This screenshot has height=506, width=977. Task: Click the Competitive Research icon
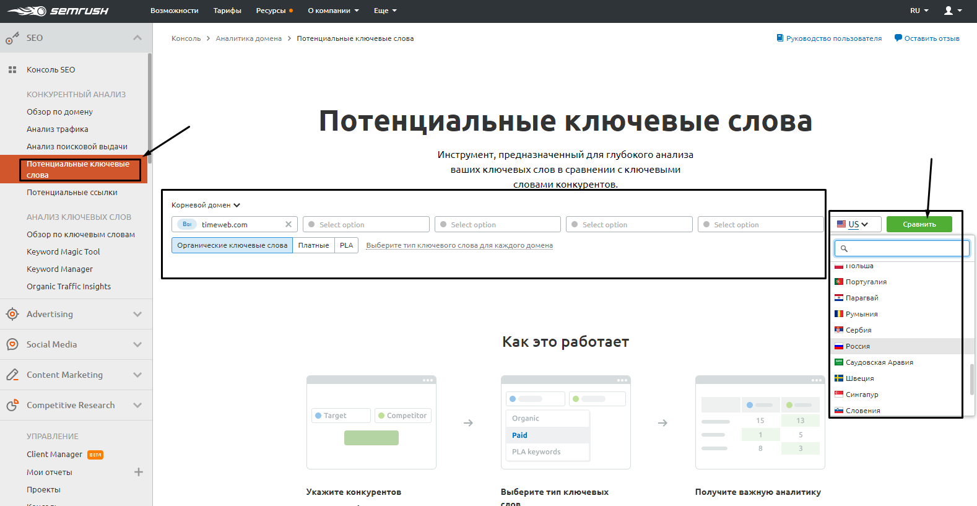point(12,405)
